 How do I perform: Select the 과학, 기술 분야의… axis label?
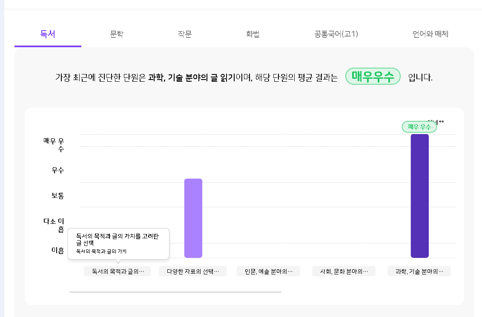[x=419, y=271]
